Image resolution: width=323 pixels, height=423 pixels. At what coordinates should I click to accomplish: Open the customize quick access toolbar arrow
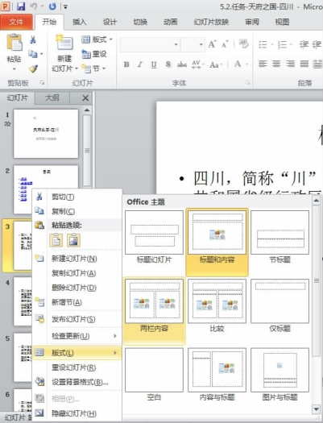65,6
